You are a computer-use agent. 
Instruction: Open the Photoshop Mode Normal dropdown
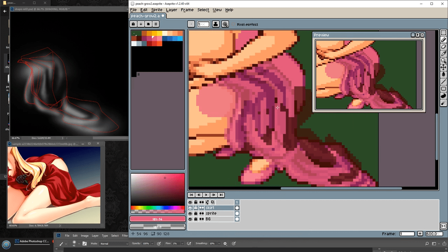click(114, 244)
